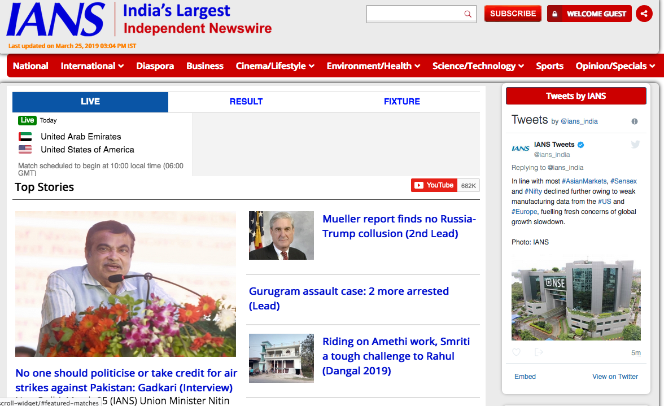
Task: Expand the International menu dropdown
Action: click(93, 66)
